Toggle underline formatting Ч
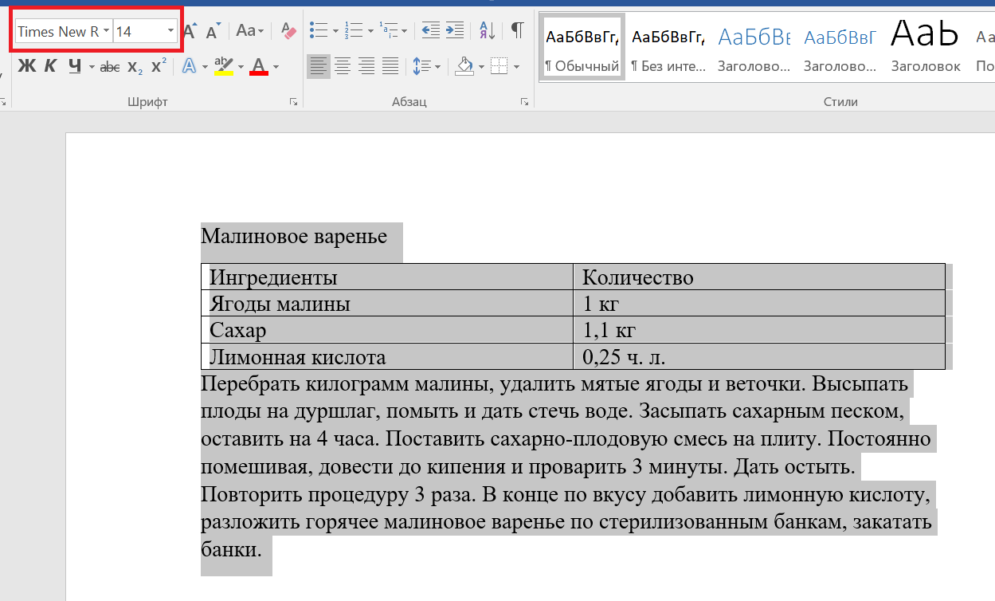Viewport: 995px width, 601px height. tap(75, 66)
